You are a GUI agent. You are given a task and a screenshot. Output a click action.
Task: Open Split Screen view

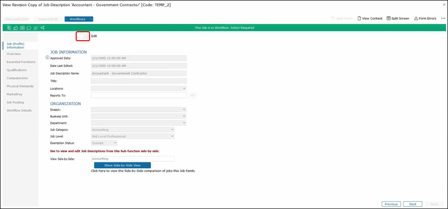398,18
